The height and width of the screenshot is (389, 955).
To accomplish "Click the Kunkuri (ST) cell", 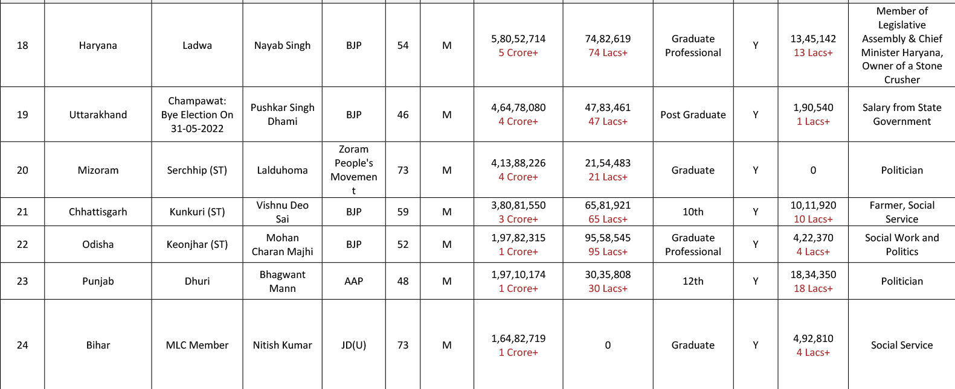I will click(197, 212).
